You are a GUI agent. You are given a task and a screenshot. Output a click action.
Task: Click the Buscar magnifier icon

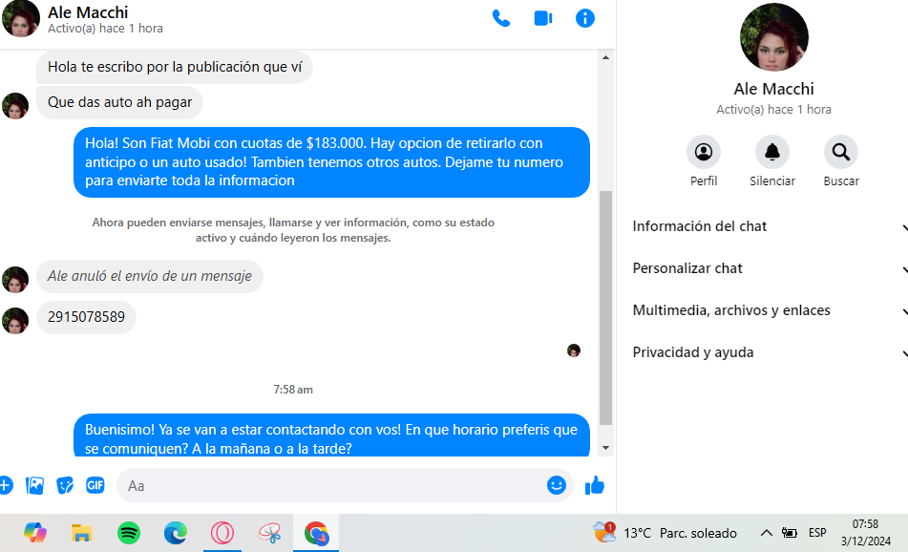click(841, 152)
